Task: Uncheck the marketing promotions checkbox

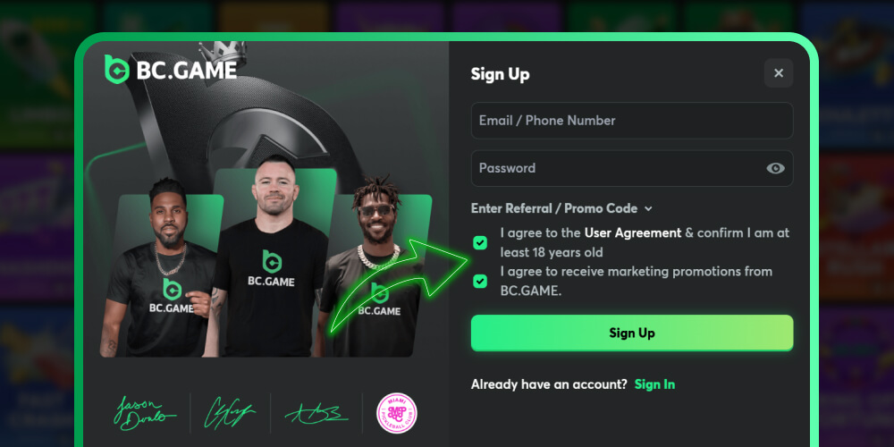Action: [x=480, y=281]
